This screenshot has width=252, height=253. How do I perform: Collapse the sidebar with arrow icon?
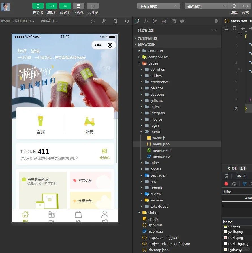point(217,21)
